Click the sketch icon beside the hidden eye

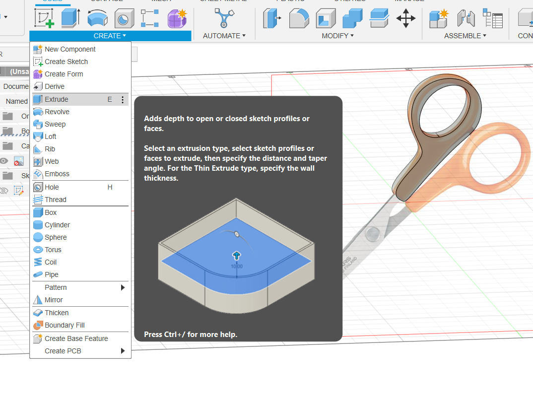[x=19, y=191]
